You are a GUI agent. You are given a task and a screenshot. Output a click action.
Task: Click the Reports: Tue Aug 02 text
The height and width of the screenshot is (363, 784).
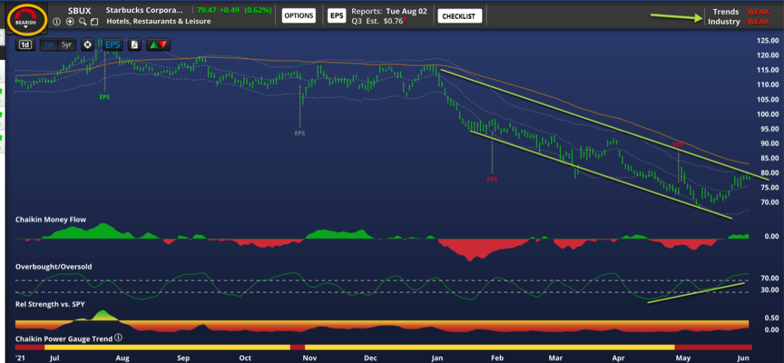coord(389,12)
